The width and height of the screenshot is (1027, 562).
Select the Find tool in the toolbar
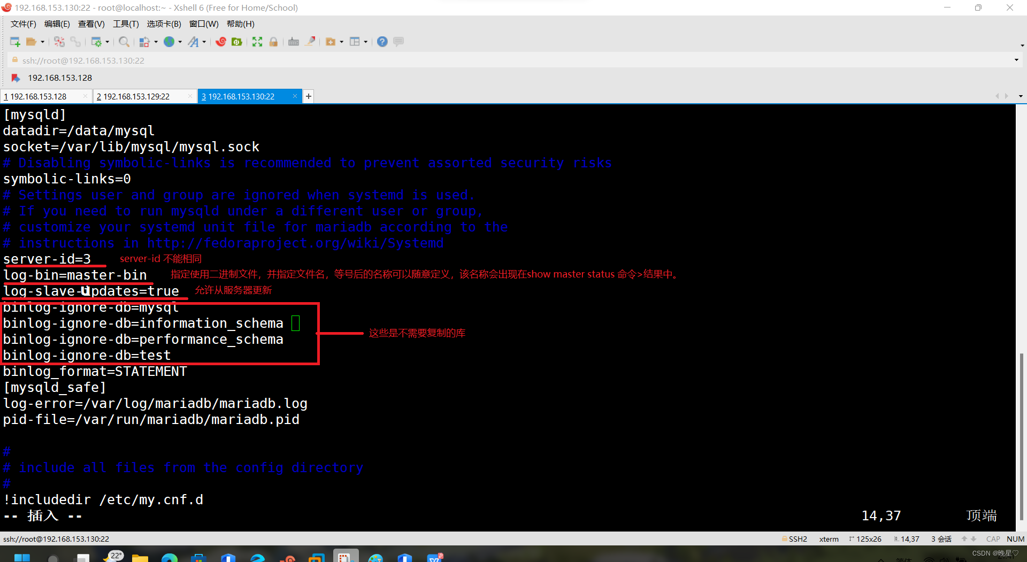(124, 41)
